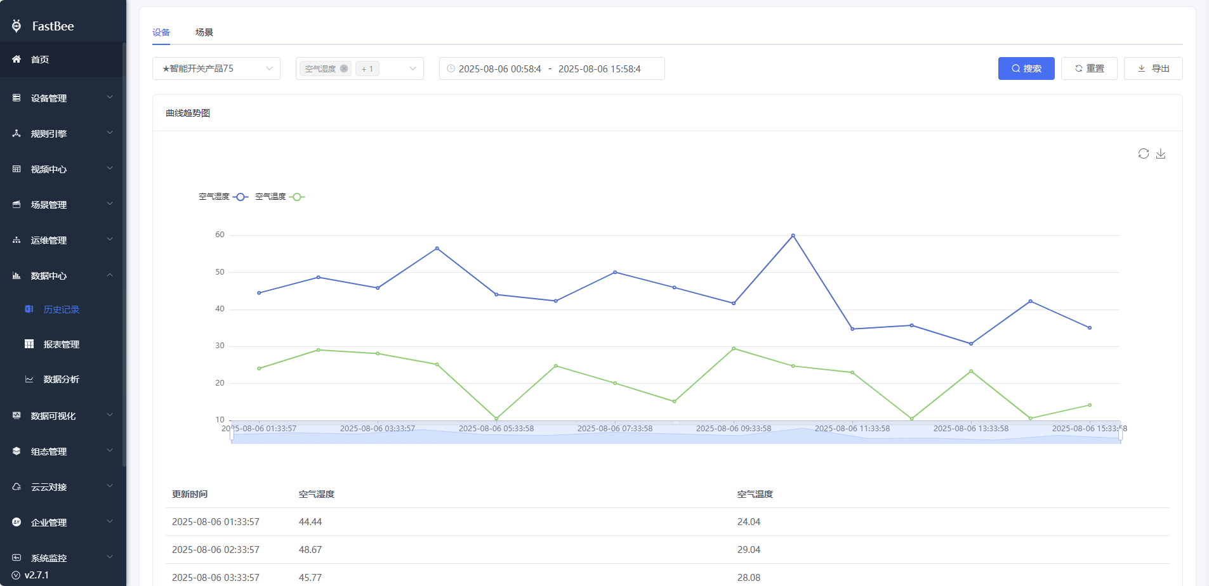
Task: Open the ★智能开关产品75 device dropdown
Action: click(x=216, y=68)
